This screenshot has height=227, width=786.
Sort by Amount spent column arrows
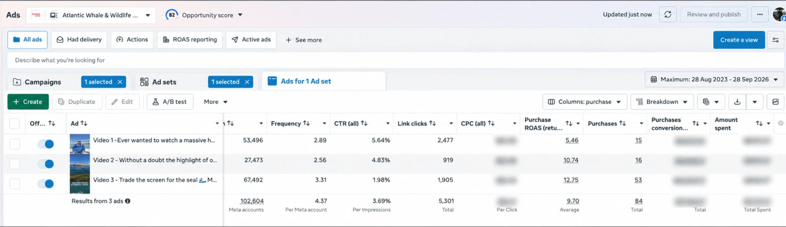[x=759, y=123]
